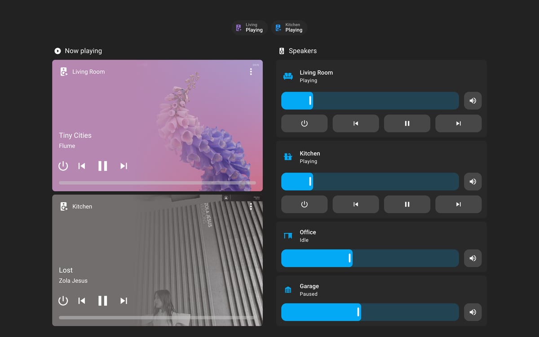Click the Living Room sofa icon
This screenshot has width=539, height=337.
288,76
